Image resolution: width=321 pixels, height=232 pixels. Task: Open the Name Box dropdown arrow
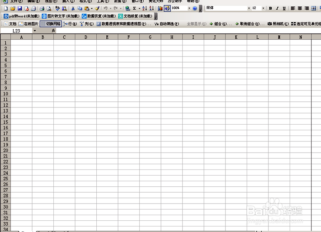tap(35, 31)
